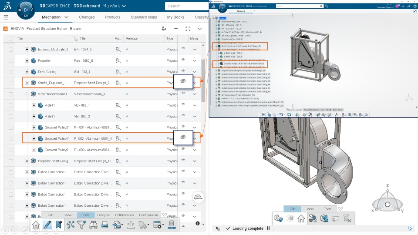The image size is (418, 235).
Task: Click the bell subscription icon
Action: [x=143, y=225]
